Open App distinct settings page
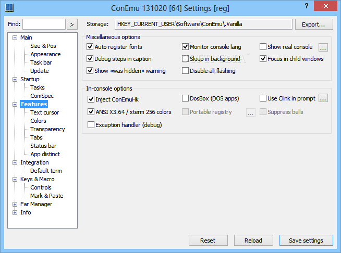341x253 pixels. point(45,154)
